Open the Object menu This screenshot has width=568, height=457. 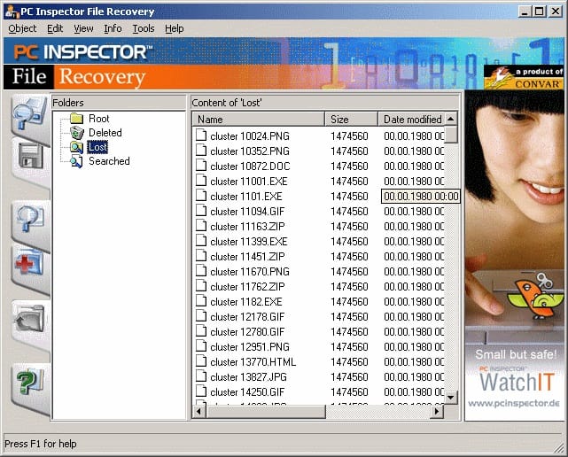click(x=22, y=28)
